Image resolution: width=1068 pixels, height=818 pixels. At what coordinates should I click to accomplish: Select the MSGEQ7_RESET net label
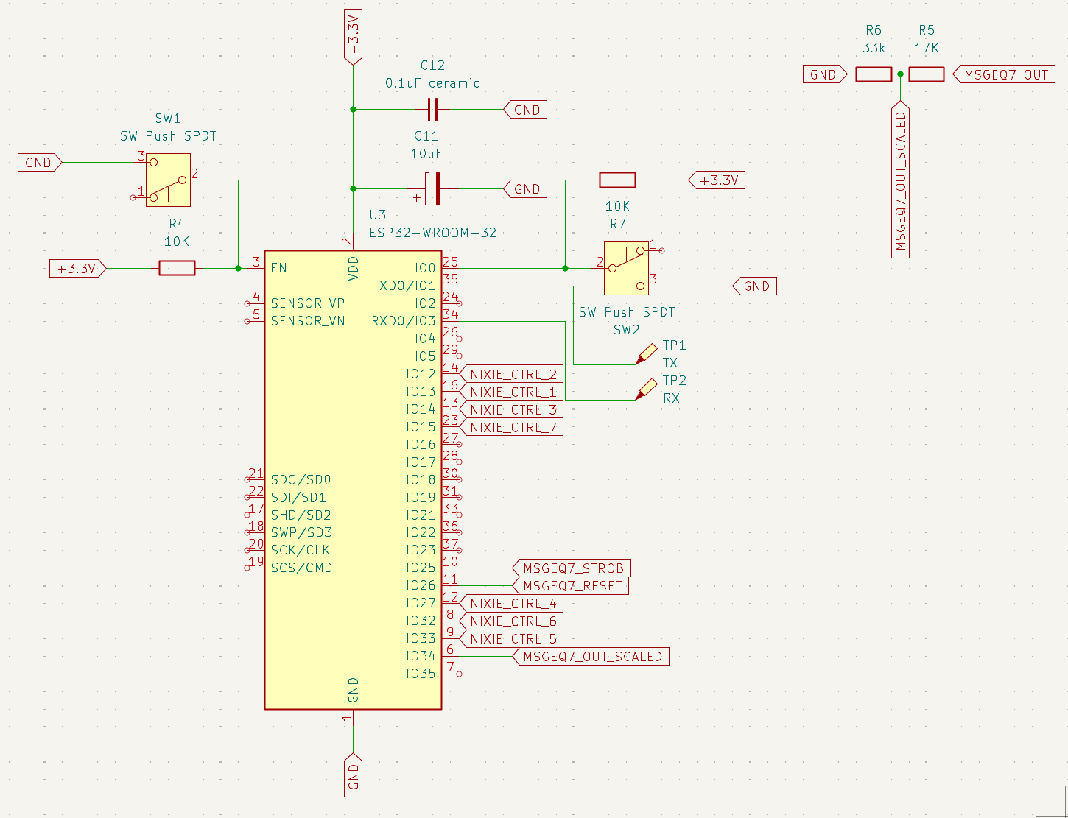pyautogui.click(x=571, y=586)
